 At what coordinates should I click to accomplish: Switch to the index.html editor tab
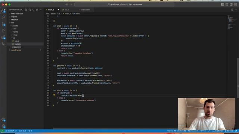tap(86, 10)
